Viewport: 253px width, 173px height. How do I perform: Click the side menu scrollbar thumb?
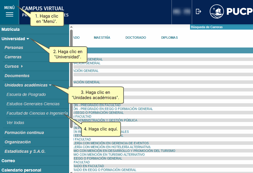pos(71,79)
